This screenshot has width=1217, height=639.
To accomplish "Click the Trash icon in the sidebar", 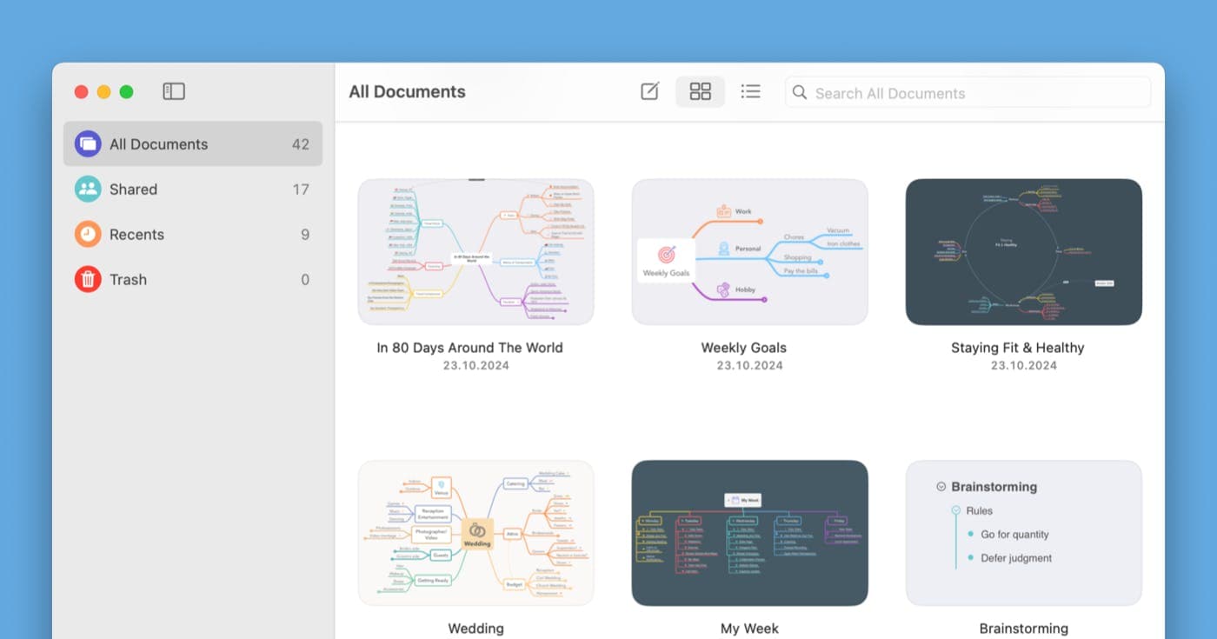I will [87, 279].
